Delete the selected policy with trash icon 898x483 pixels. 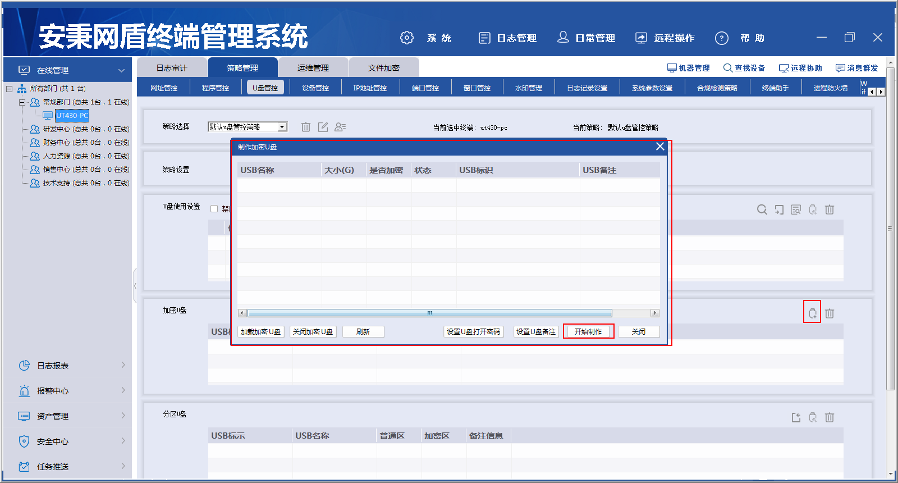pos(306,127)
